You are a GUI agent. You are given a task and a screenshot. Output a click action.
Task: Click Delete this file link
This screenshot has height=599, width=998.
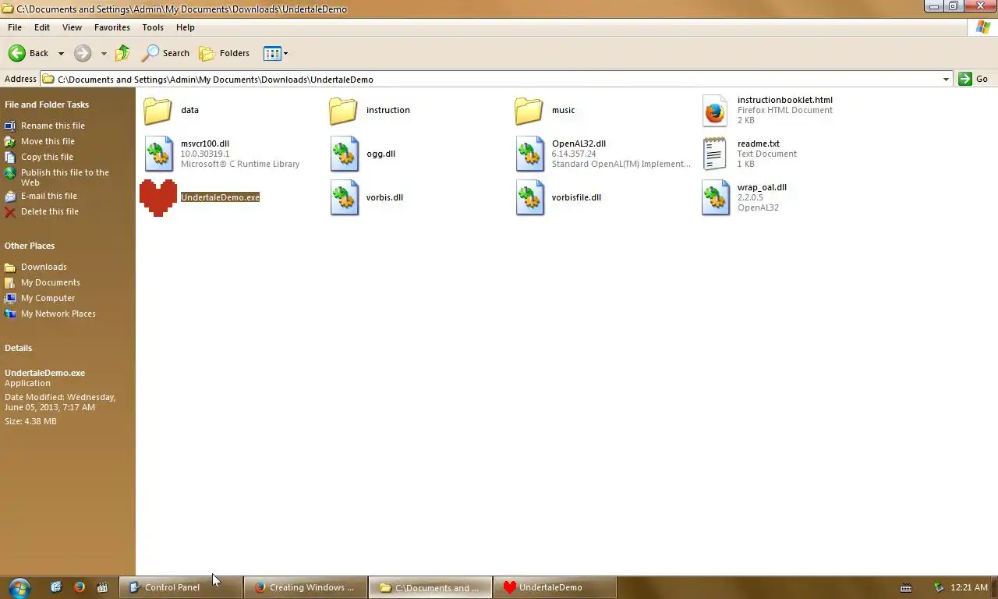[x=50, y=211]
